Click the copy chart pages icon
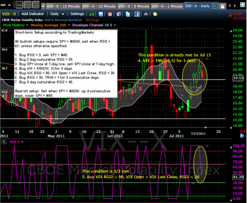 tap(119, 14)
